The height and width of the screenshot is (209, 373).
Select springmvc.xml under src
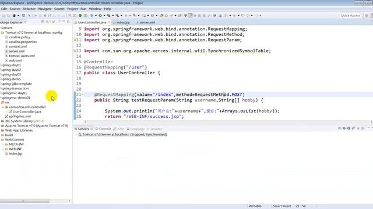[x=20, y=116]
